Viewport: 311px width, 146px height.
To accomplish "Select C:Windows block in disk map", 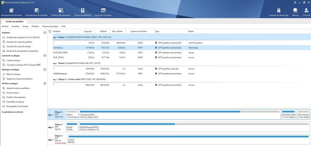I will 179,114.
